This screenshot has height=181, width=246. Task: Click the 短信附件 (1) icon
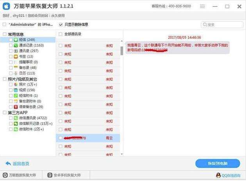(16, 96)
